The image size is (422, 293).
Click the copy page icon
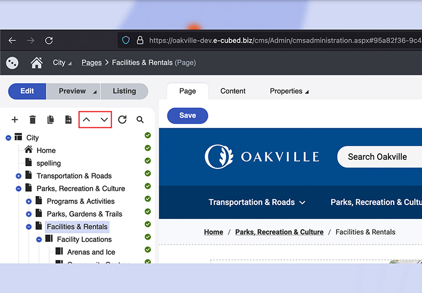coord(51,120)
